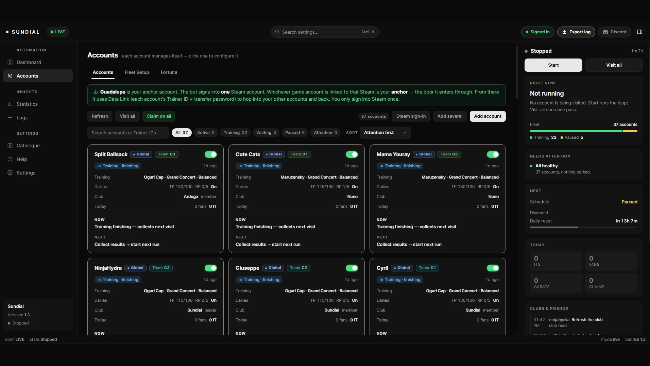Click the Start button in right panel

[553, 65]
